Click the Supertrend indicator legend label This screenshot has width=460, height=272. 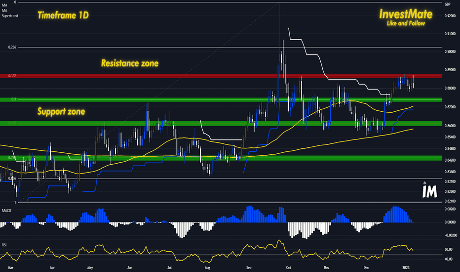pyautogui.click(x=10, y=16)
